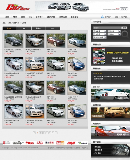Click the 油站位置 link
Viewport: 130px width, 160px height.
(x=97, y=147)
